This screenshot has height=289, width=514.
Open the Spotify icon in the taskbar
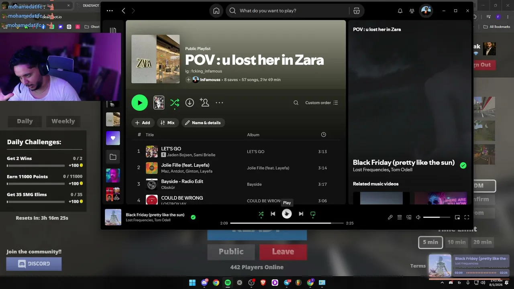[x=228, y=283]
